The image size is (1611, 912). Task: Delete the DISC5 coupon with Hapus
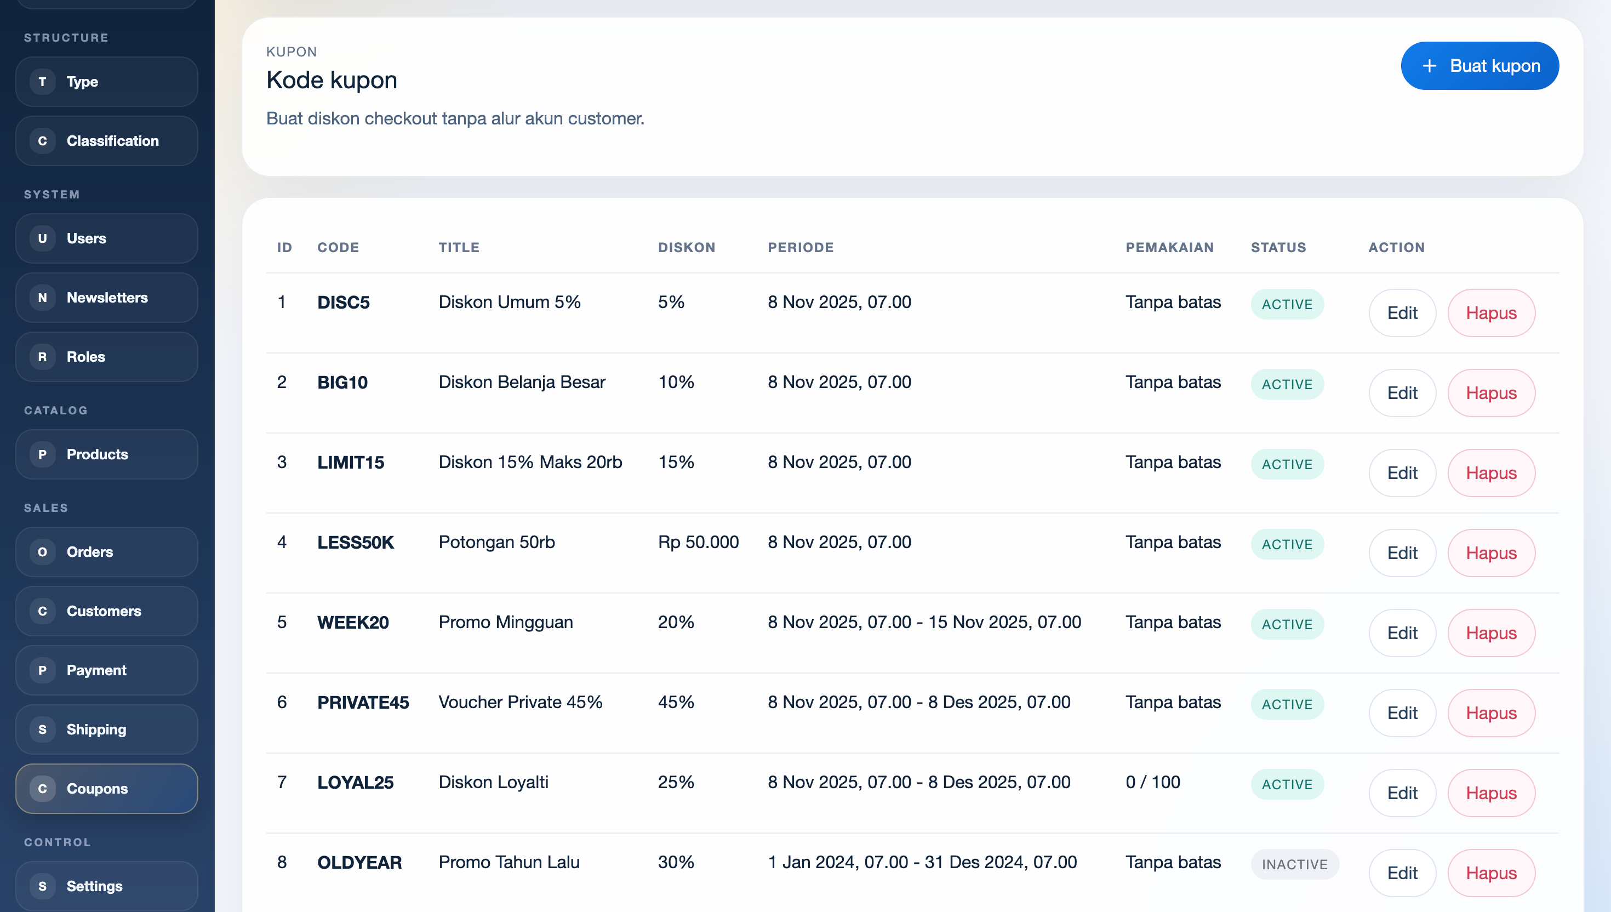pos(1491,313)
